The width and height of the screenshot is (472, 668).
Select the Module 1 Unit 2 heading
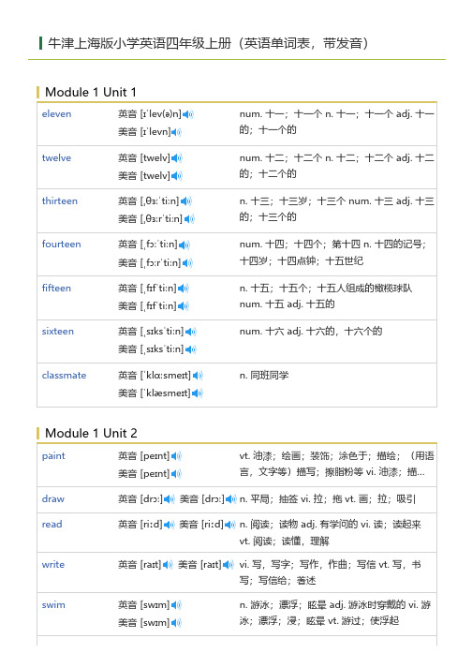[x=91, y=433]
